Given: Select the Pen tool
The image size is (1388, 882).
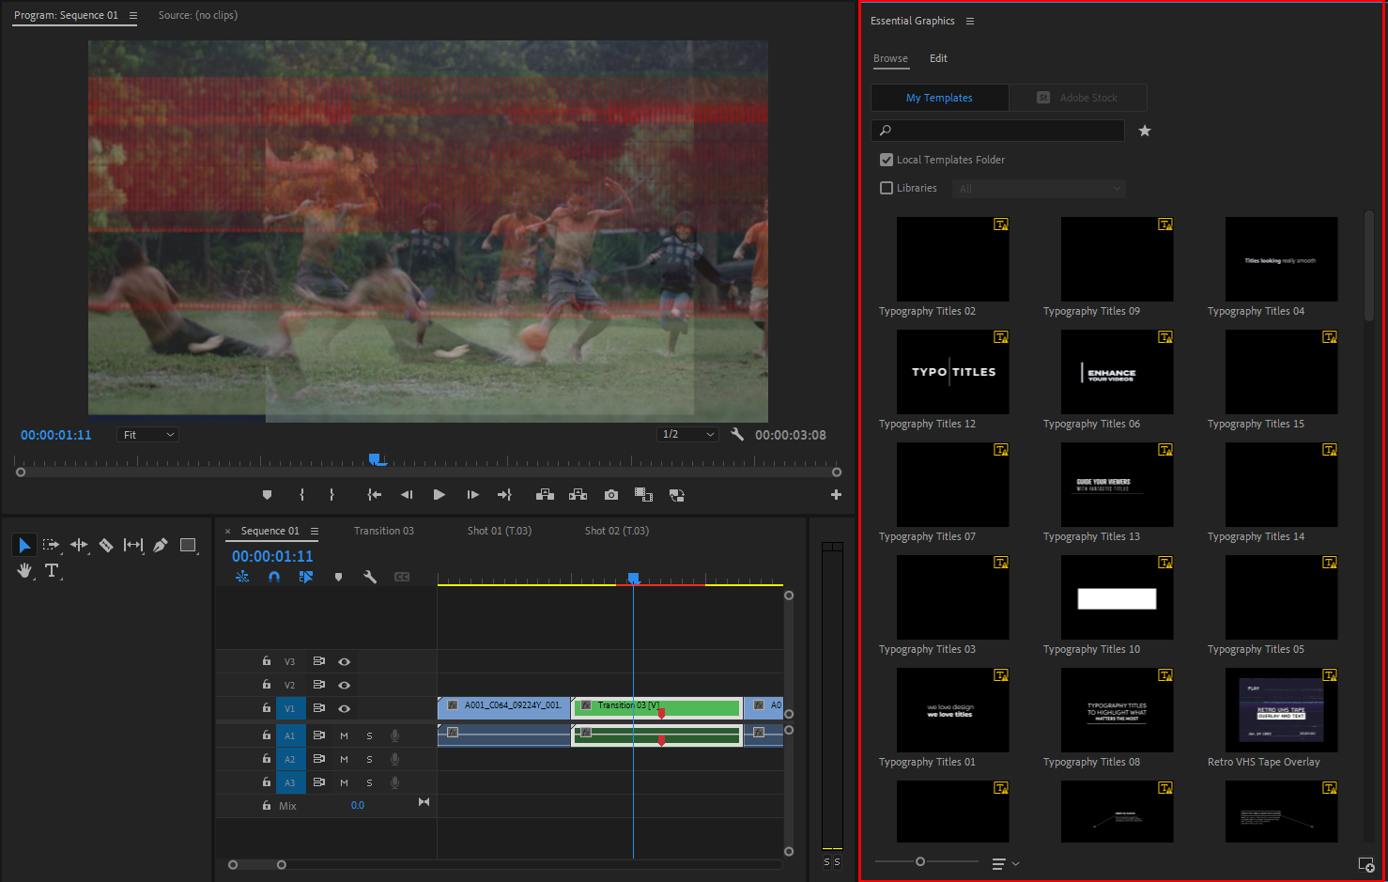Looking at the screenshot, I should click(x=160, y=545).
